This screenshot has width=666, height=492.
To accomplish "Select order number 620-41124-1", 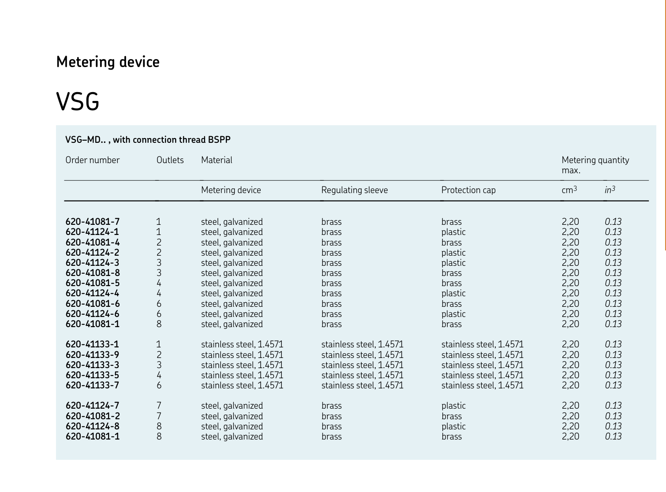I will point(92,232).
